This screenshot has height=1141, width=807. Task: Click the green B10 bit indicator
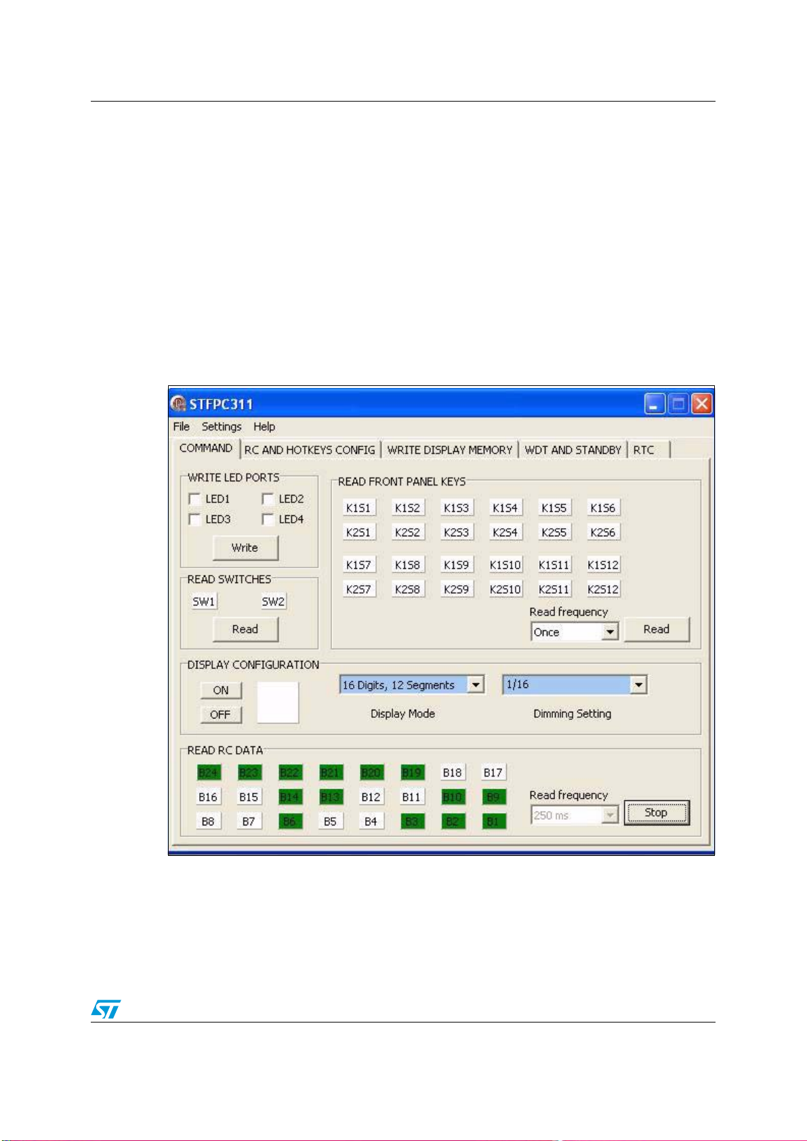[453, 797]
